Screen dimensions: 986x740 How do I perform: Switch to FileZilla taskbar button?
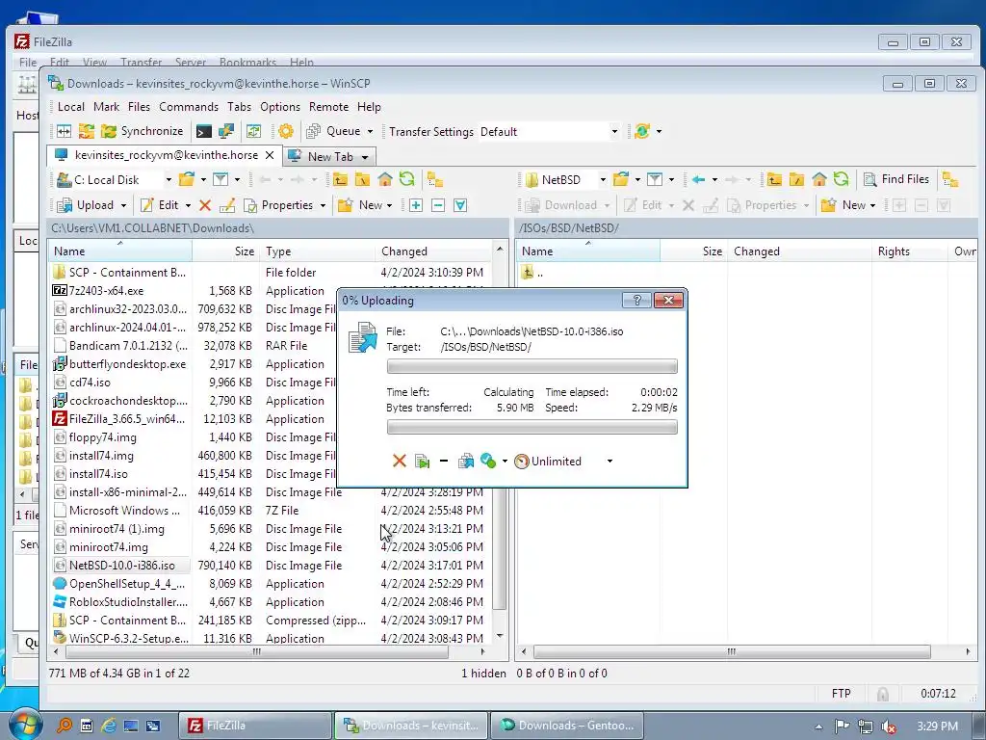(256, 726)
